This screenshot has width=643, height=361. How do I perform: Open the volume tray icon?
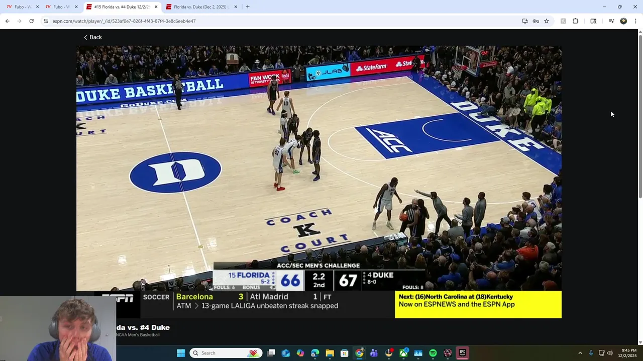point(610,353)
